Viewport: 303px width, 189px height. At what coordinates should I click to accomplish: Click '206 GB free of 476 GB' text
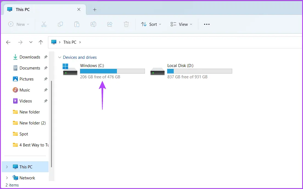(x=100, y=77)
